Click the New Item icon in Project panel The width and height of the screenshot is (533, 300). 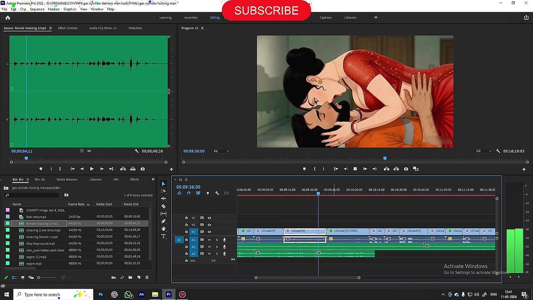[x=139, y=277]
